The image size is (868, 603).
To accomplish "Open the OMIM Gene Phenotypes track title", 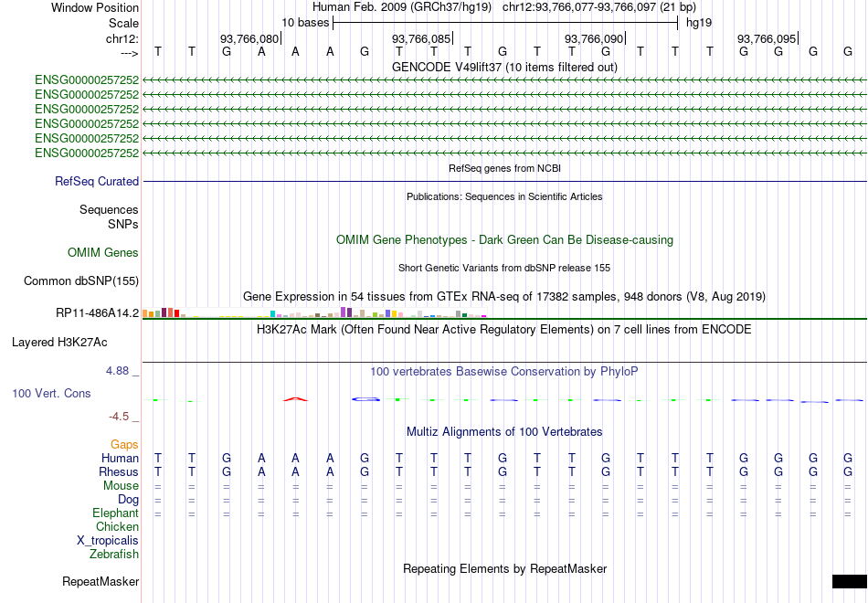I will coord(504,239).
